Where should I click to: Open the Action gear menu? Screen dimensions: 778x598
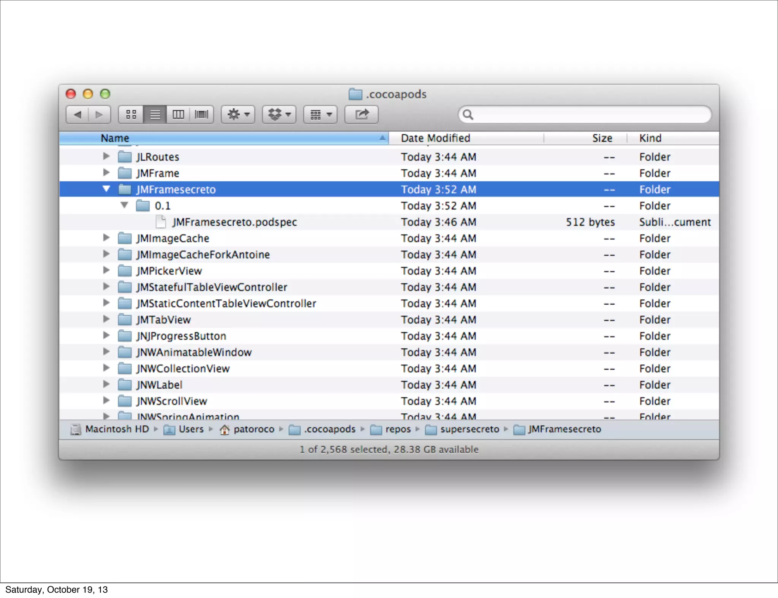[x=238, y=114]
